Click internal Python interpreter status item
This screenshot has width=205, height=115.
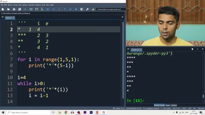[x=134, y=108]
